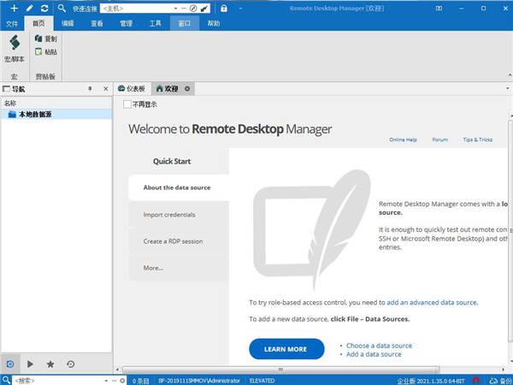
Task: Click the search box ellipsis options button
Action: [x=115, y=381]
